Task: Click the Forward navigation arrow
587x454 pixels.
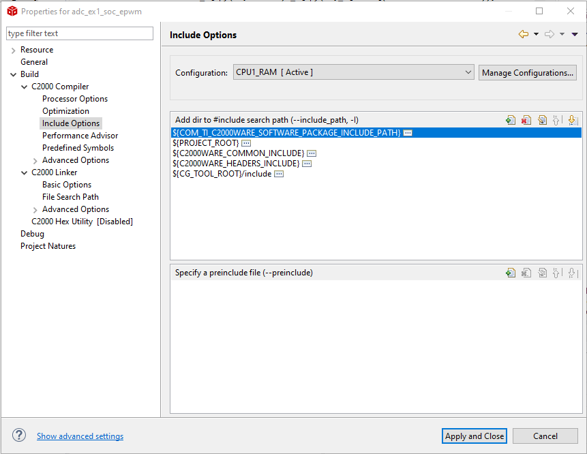Action: (550, 35)
